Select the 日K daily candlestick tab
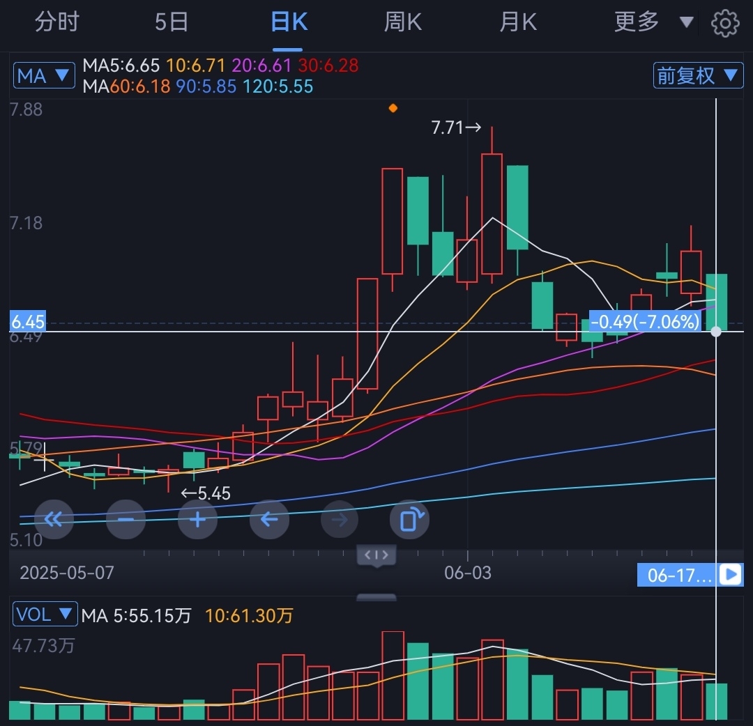This screenshot has width=753, height=726. [289, 22]
